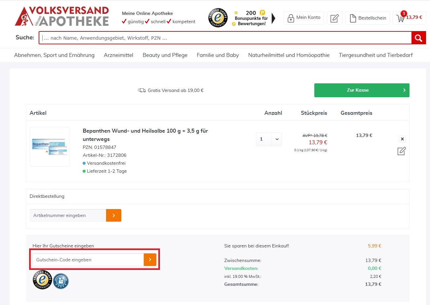Click the Artikel-Nr.: 3172806 text
Image resolution: width=430 pixels, height=305 pixels.
(104, 155)
